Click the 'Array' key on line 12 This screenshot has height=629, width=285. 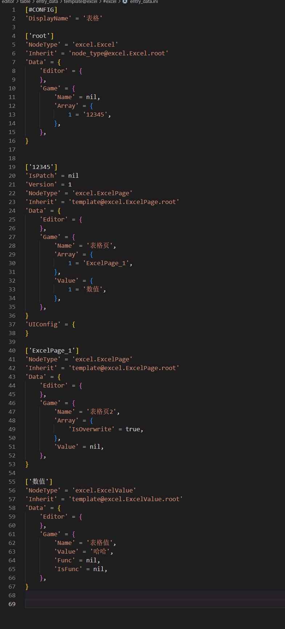coord(66,106)
